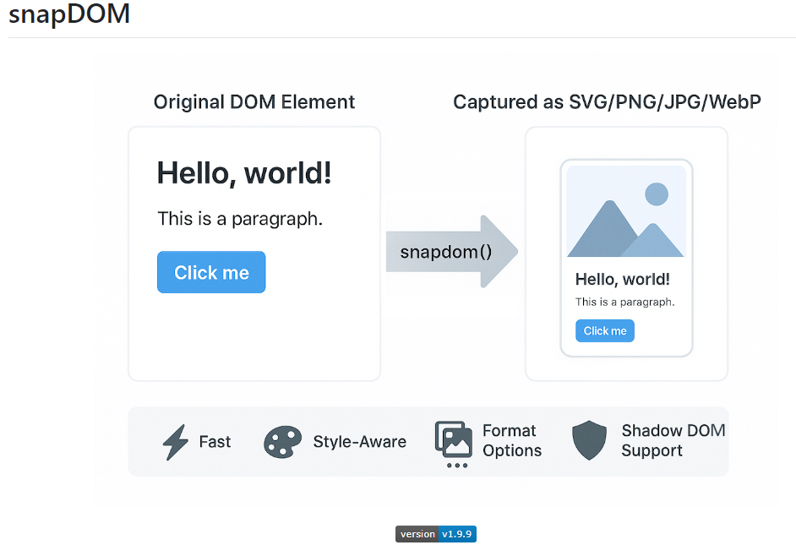Select the Format Options image stack icon
The image size is (796, 556).
click(x=454, y=439)
